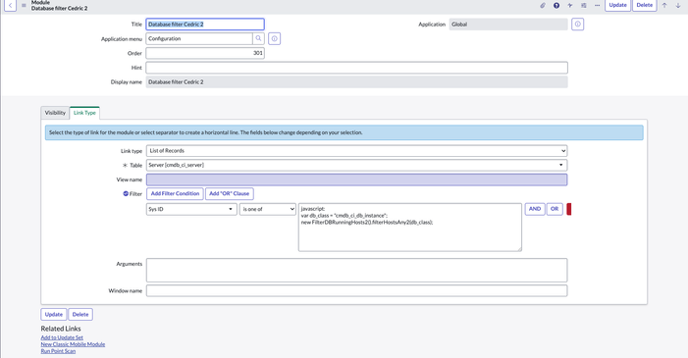Viewport: 688px width, 358px height.
Task: Focus the Hint input field
Action: [356, 68]
